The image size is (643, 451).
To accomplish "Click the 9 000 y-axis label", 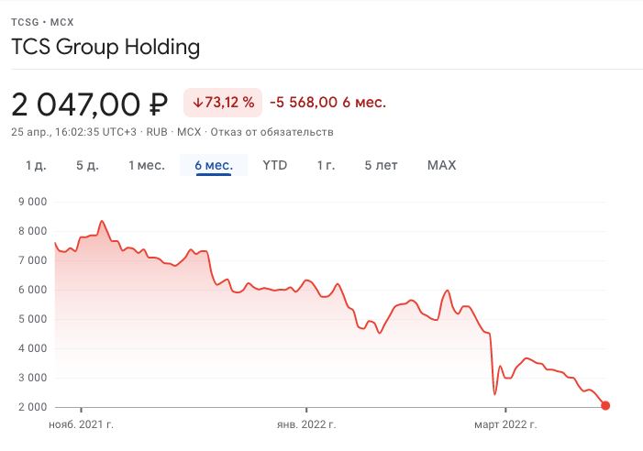I will pos(32,202).
